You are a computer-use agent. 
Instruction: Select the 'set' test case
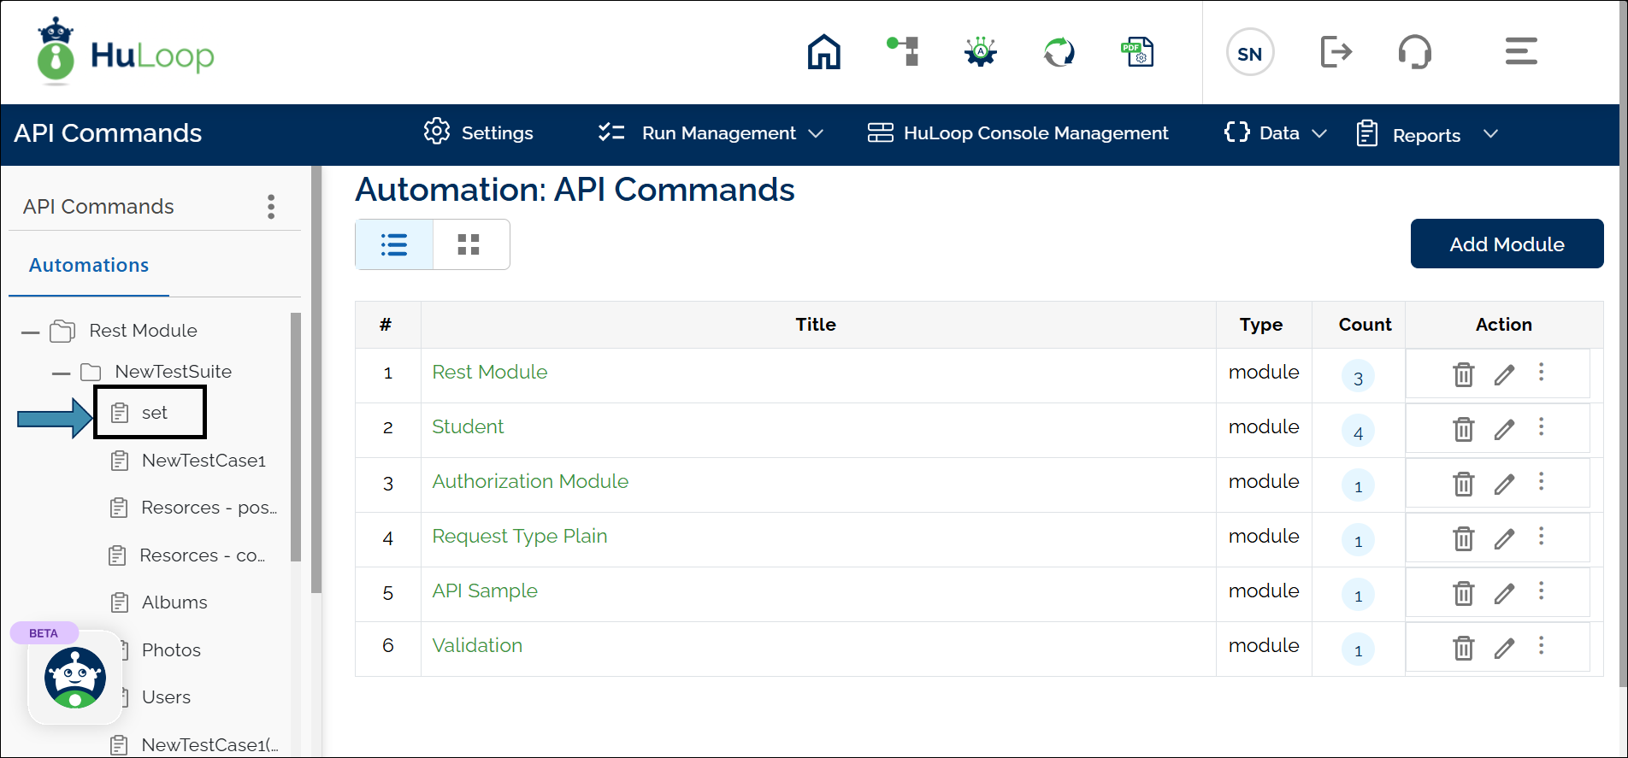[x=154, y=413]
